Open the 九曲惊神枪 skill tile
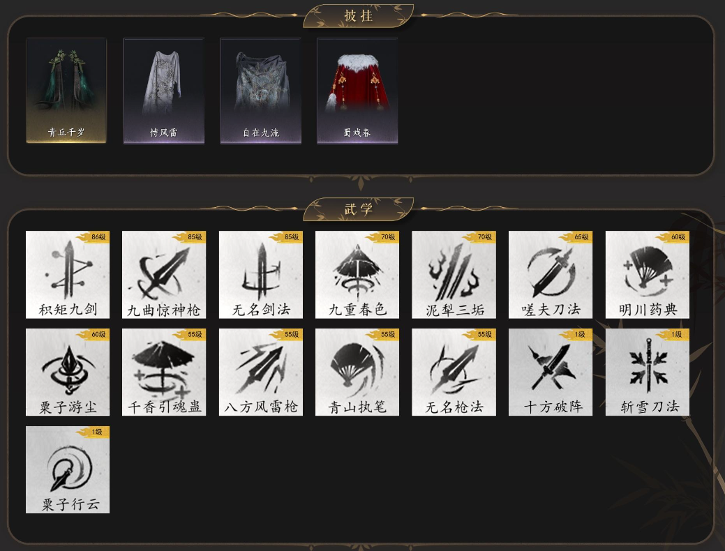The image size is (725, 551). point(164,275)
